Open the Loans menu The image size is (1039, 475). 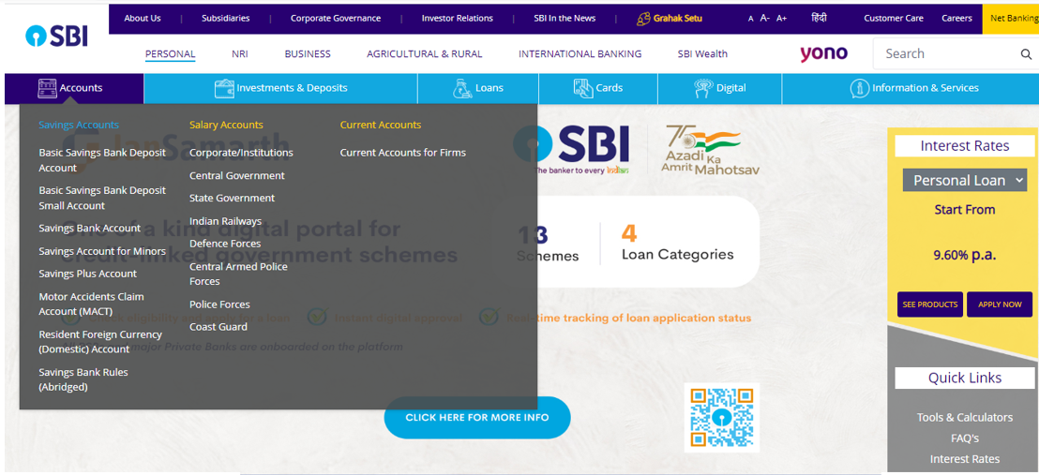pos(477,88)
